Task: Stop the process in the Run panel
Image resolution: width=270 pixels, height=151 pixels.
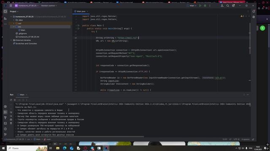Action: [15, 100]
